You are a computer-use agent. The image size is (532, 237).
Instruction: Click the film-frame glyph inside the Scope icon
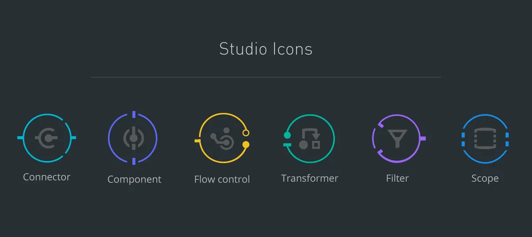click(x=484, y=139)
